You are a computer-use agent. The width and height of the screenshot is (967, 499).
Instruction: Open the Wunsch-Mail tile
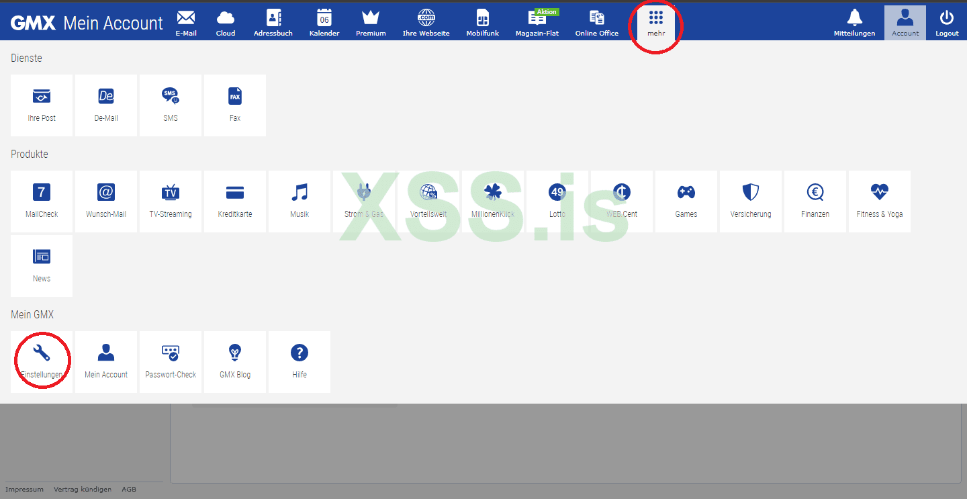pos(106,201)
